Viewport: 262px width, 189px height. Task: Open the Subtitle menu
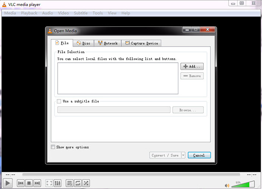point(81,13)
